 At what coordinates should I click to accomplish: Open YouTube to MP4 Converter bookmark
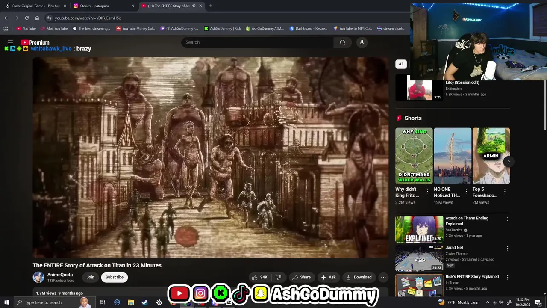tap(353, 29)
